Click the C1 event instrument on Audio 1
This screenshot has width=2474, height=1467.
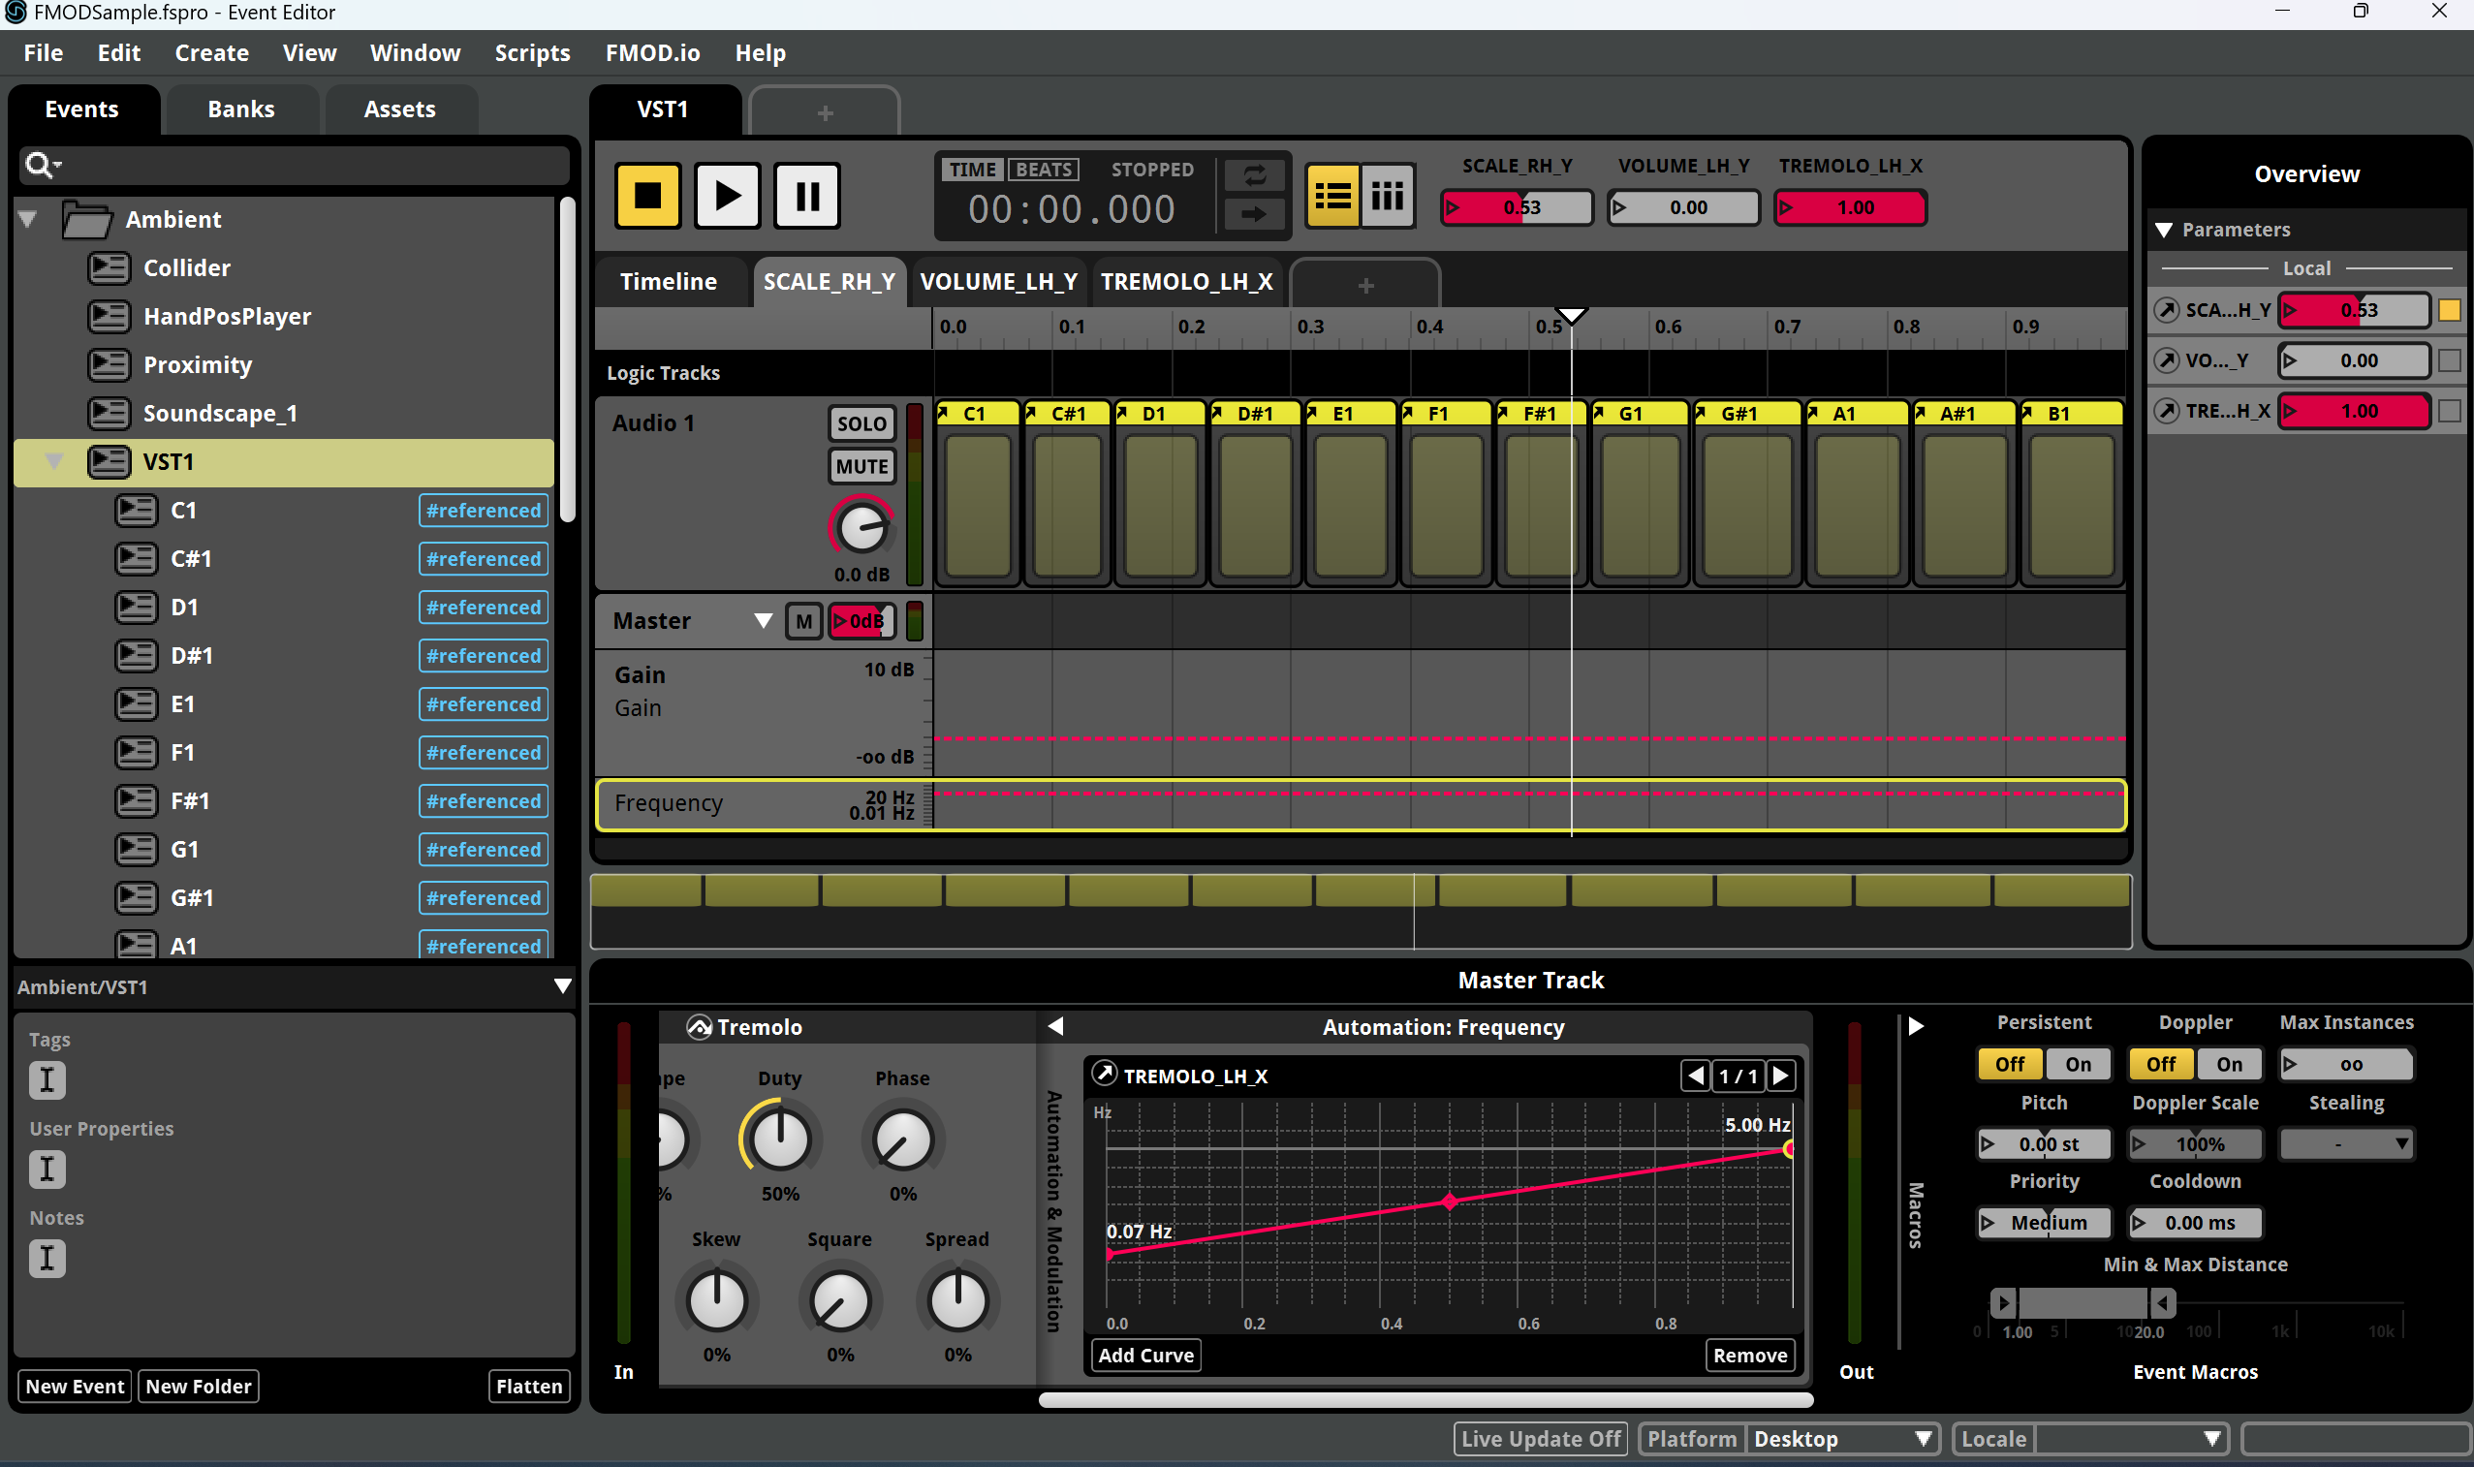(x=978, y=492)
